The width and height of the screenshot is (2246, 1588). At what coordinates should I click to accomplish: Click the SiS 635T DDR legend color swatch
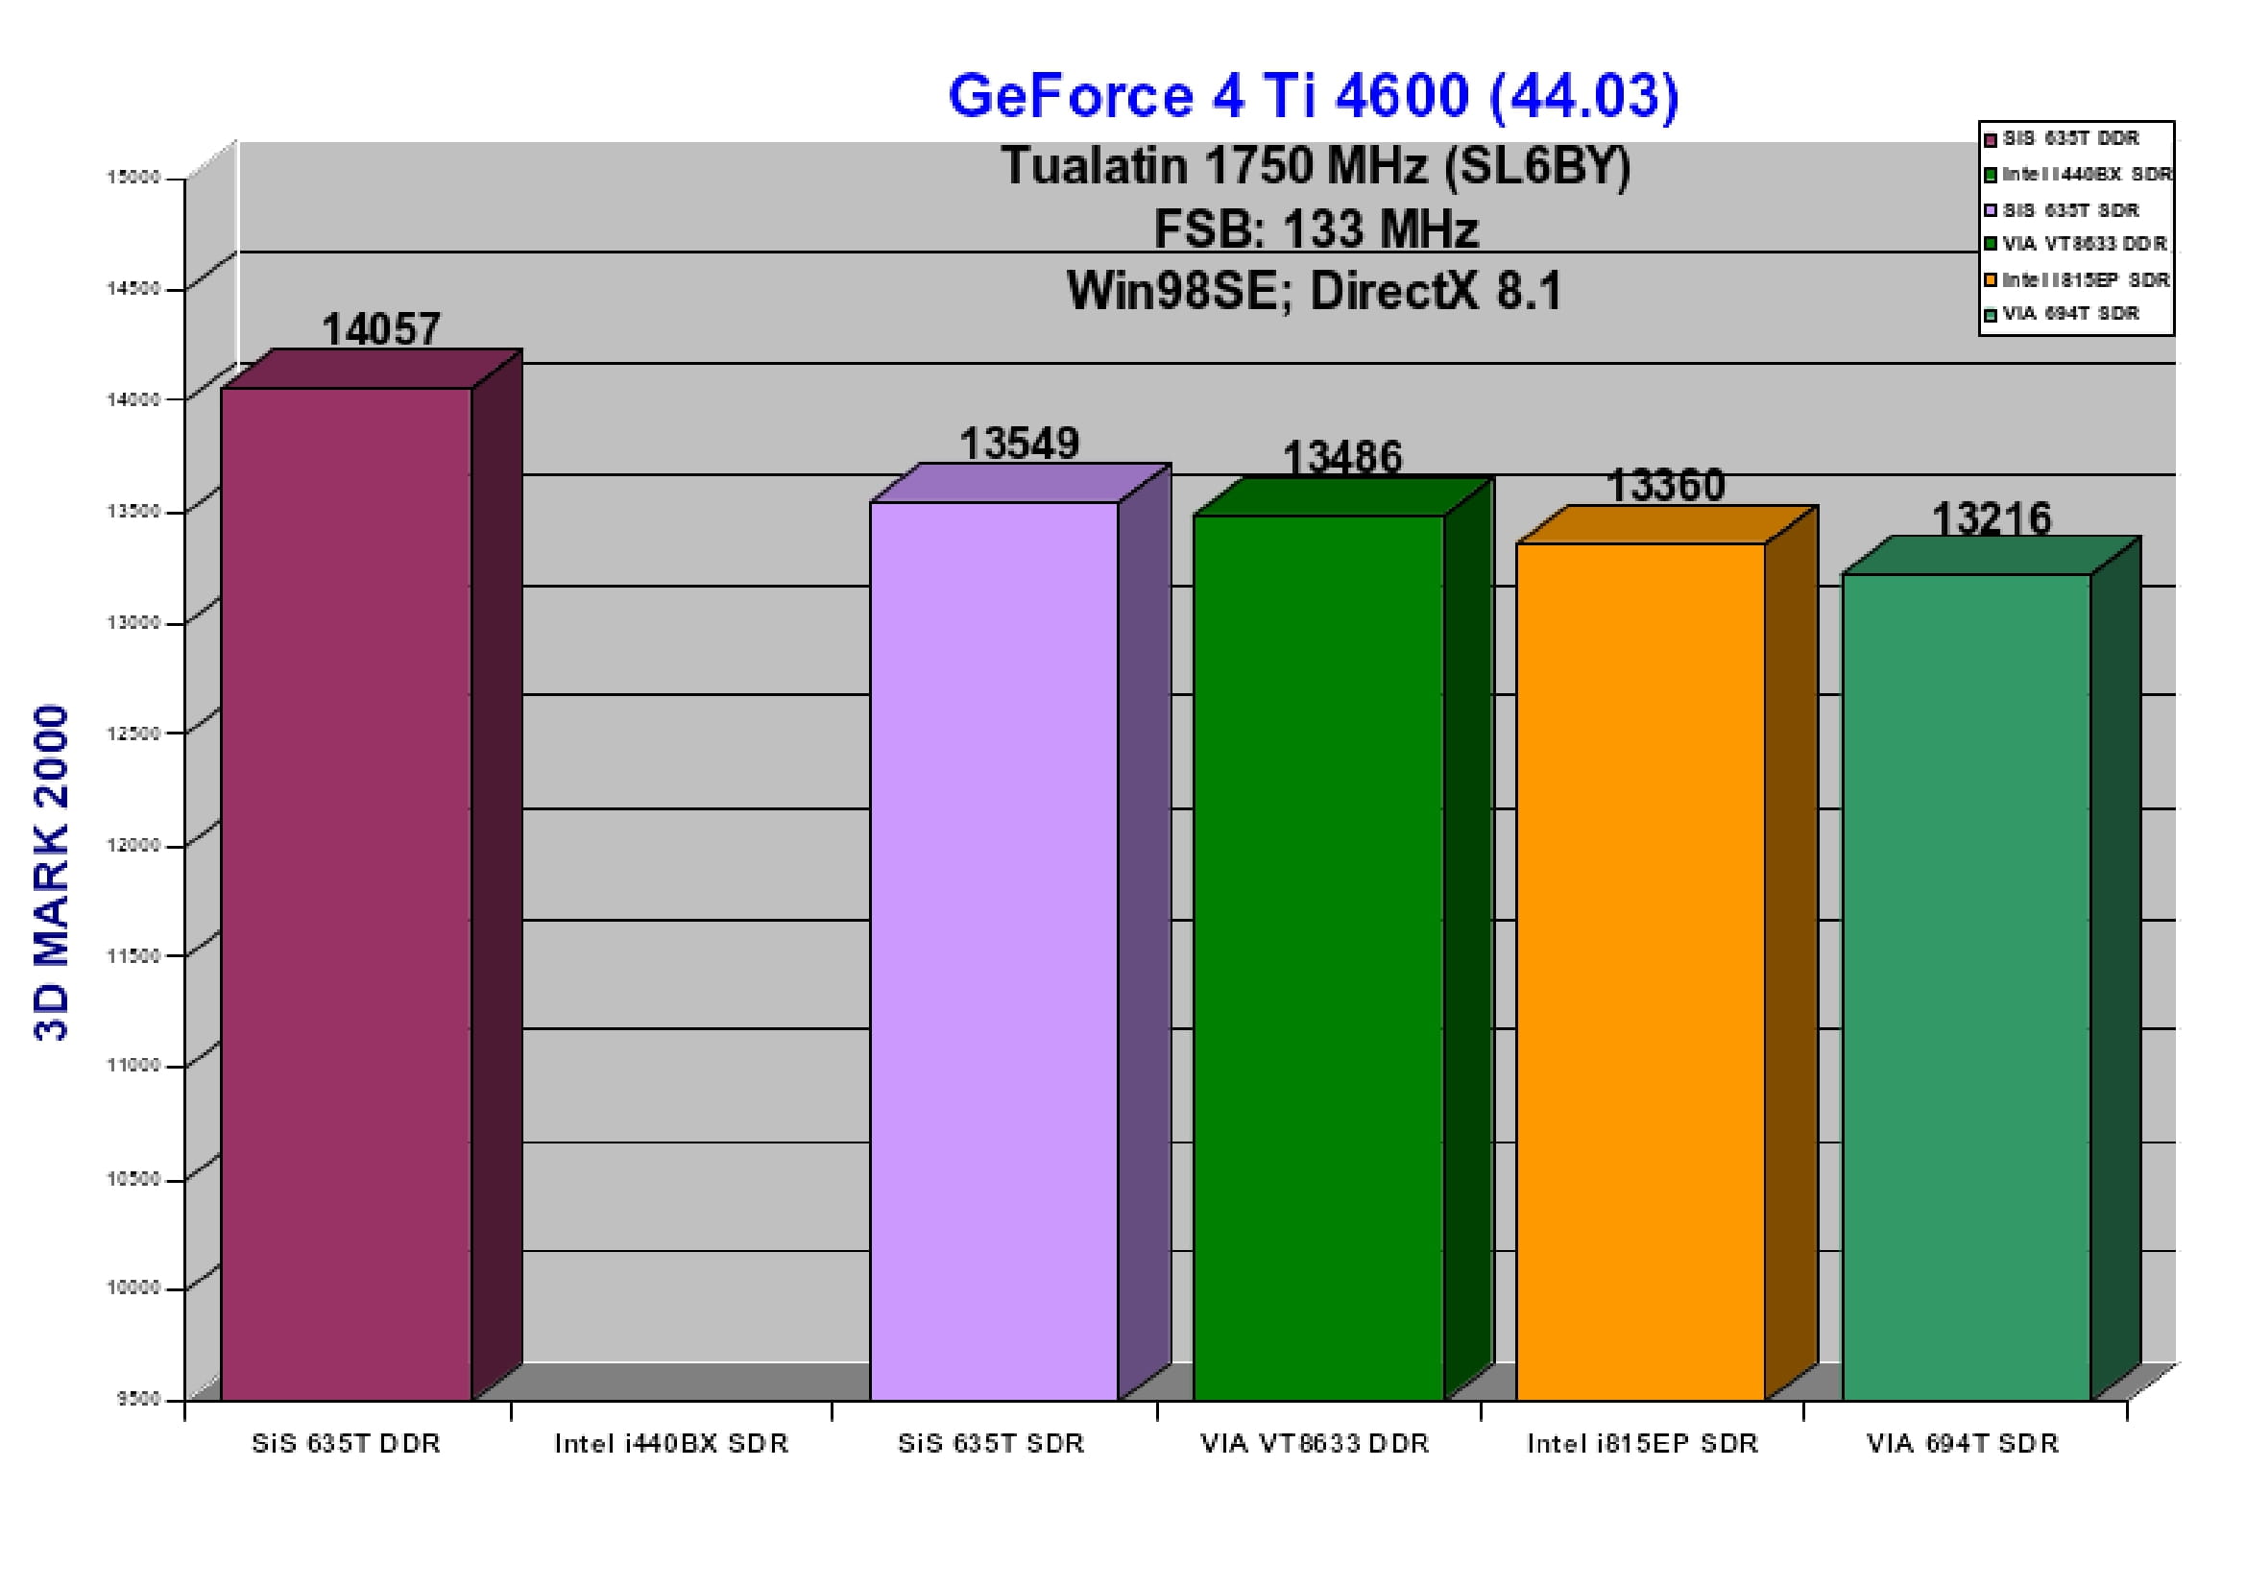pyautogui.click(x=1990, y=140)
